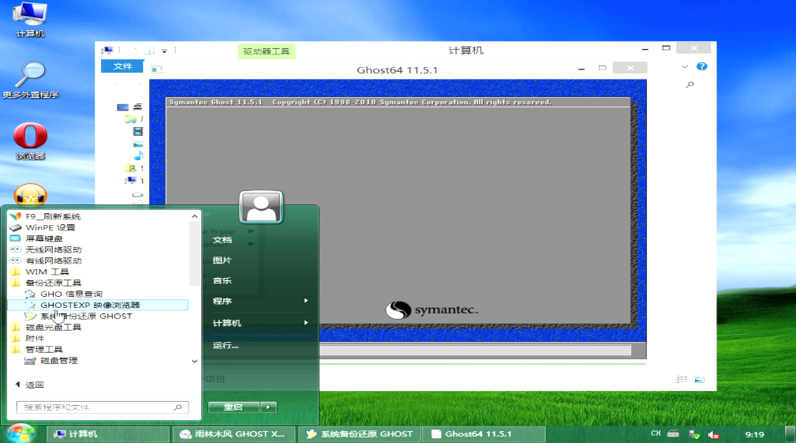796x443 pixels.
Task: Click the user avatar picture in Start menu
Action: [x=261, y=207]
